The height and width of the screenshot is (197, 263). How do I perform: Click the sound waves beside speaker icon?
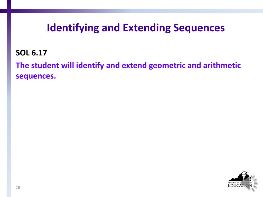point(255,183)
